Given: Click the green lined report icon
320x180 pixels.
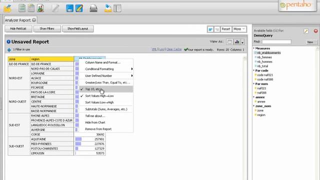Looking at the screenshot, I should tap(22, 8).
